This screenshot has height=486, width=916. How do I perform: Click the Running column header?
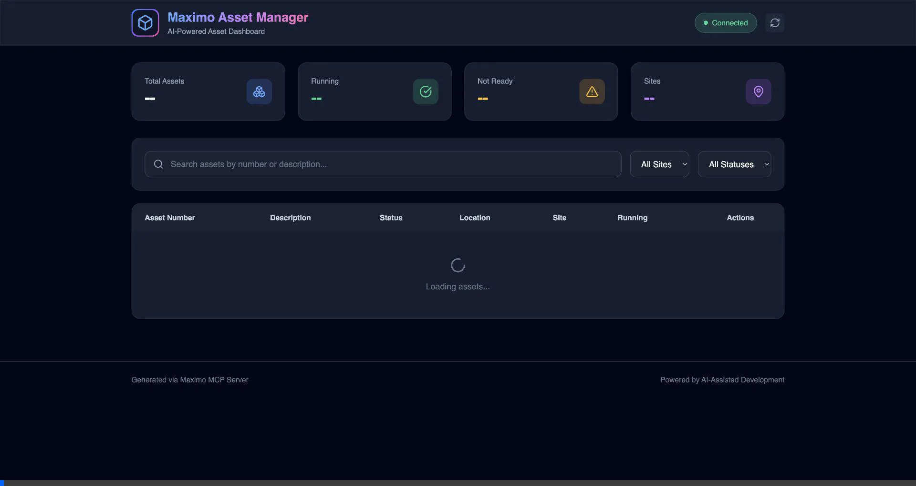[633, 218]
